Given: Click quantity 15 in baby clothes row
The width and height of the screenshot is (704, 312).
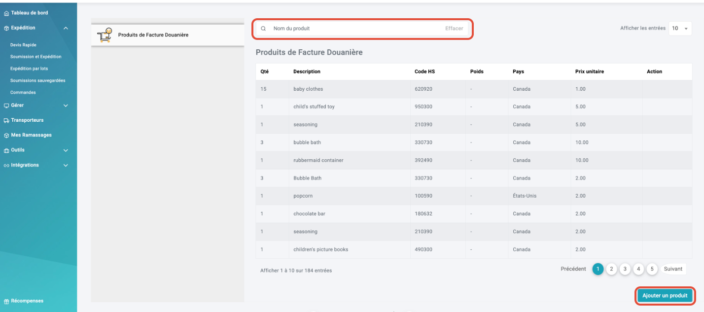Looking at the screenshot, I should (x=263, y=89).
